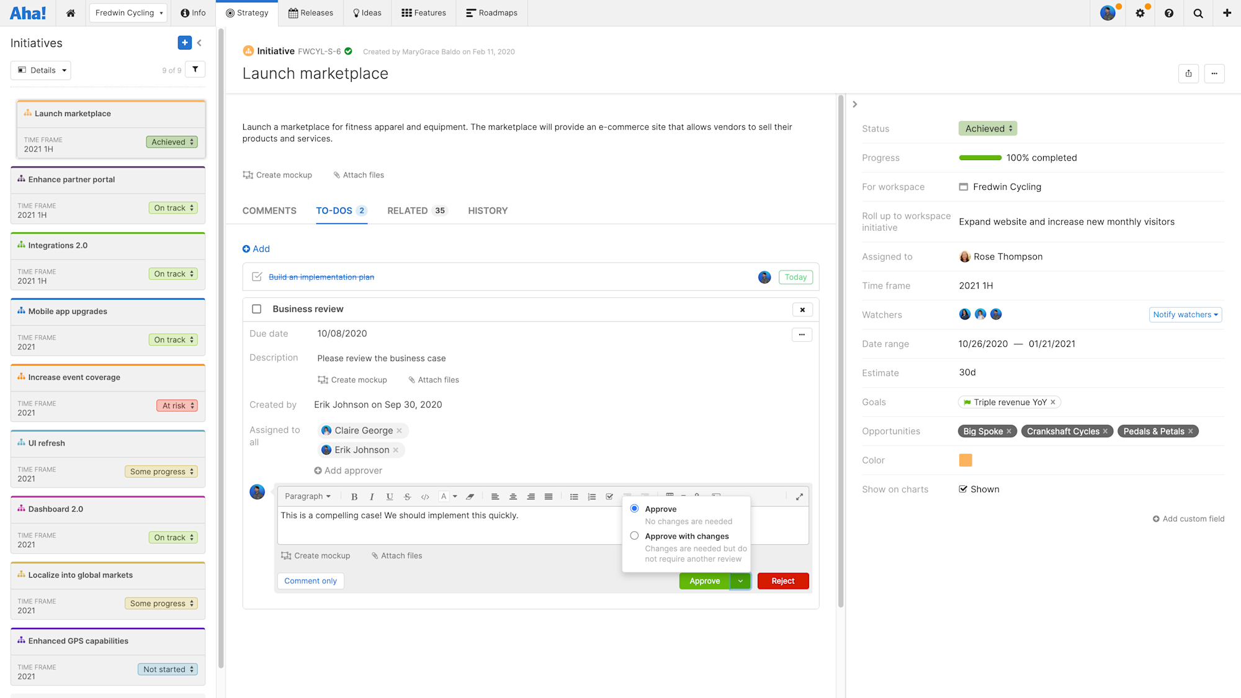Click the Today due date pill
1241x698 pixels.
pos(795,277)
